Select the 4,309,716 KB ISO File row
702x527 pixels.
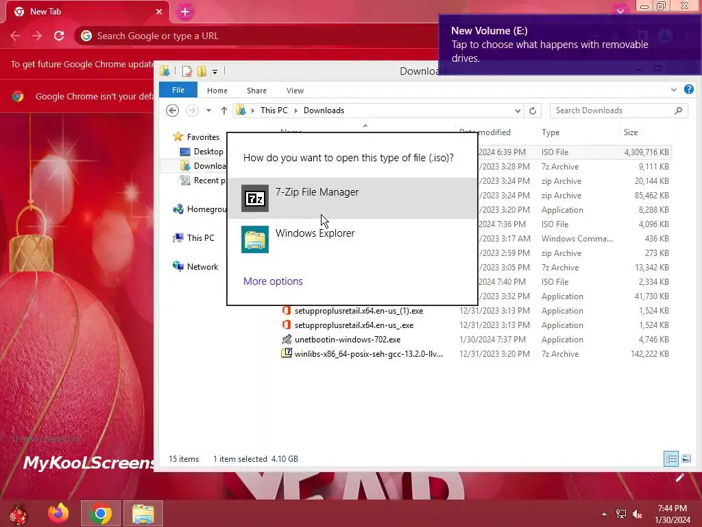pos(575,152)
